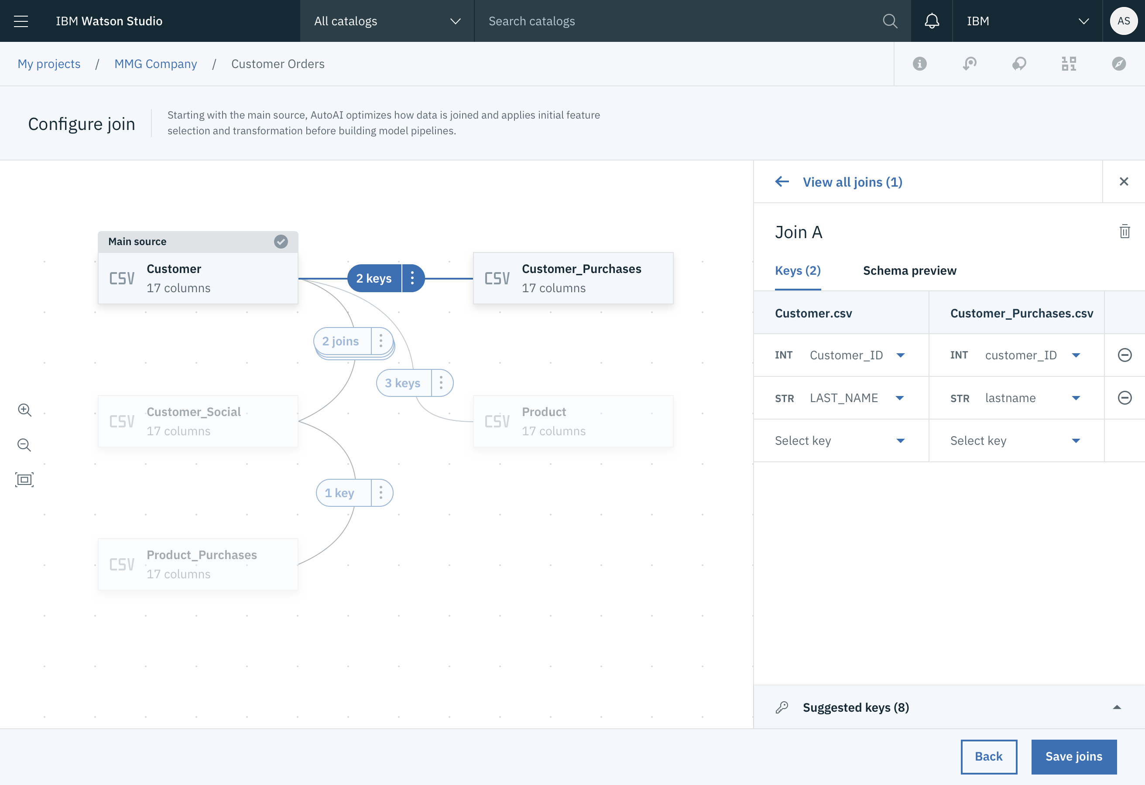Open project information panel
Viewport: 1145px width, 785px height.
point(919,64)
